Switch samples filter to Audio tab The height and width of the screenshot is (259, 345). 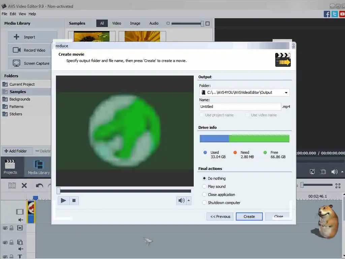[x=154, y=23]
